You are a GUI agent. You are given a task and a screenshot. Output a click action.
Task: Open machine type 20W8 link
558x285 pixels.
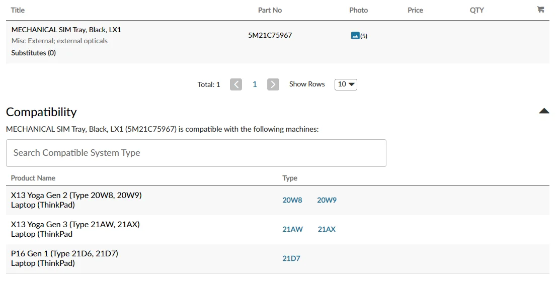[x=292, y=200]
